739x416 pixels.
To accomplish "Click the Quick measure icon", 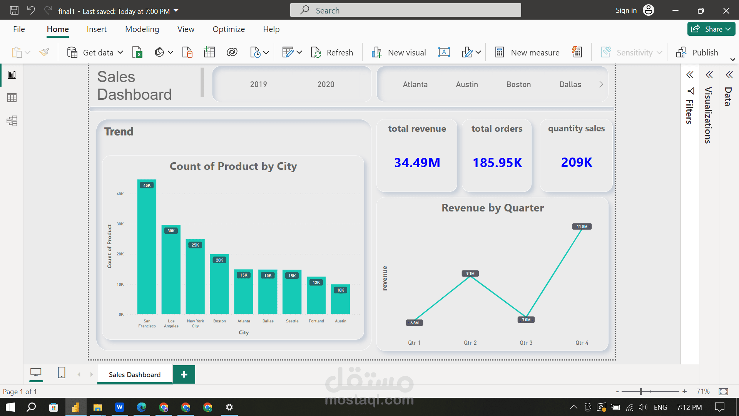I will pyautogui.click(x=577, y=52).
